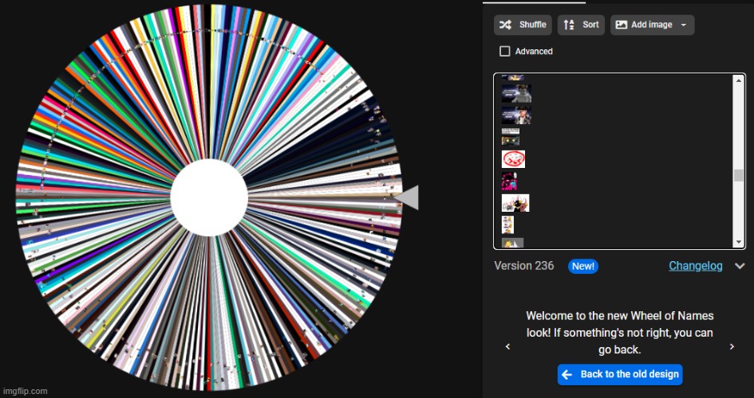Click the white center of the wheel to spin
Screen dimensions: 754x398
tap(209, 197)
